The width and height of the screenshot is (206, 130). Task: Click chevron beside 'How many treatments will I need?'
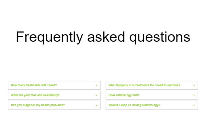pyautogui.click(x=96, y=85)
